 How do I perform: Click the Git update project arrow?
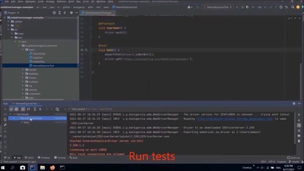click(265, 7)
